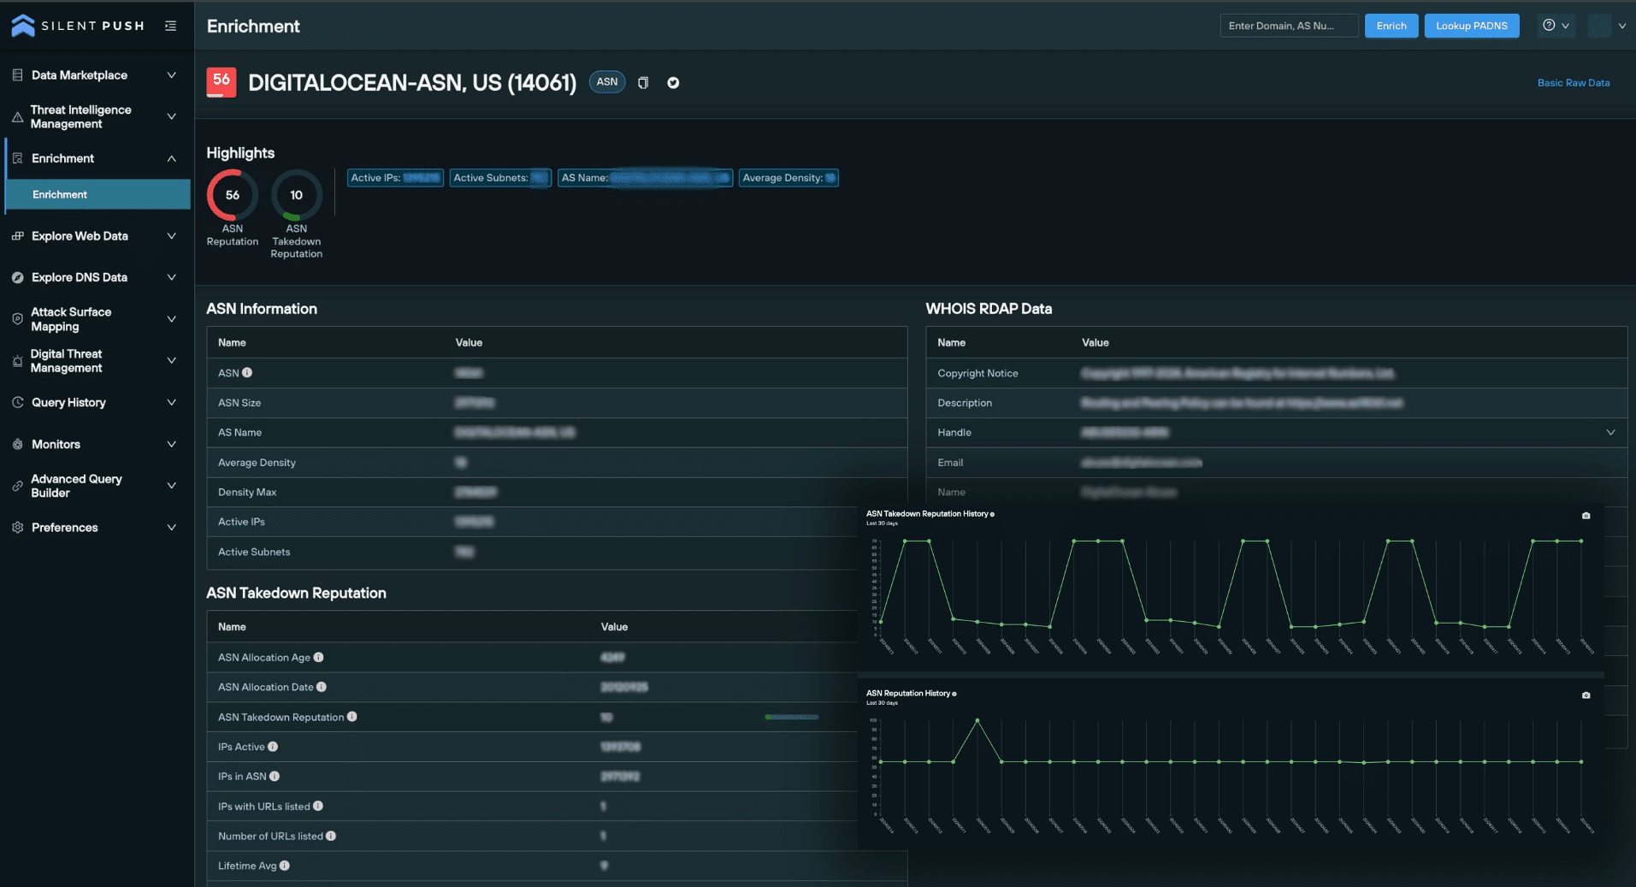Collapse the sidebar with the hamburger icon

[x=171, y=26]
